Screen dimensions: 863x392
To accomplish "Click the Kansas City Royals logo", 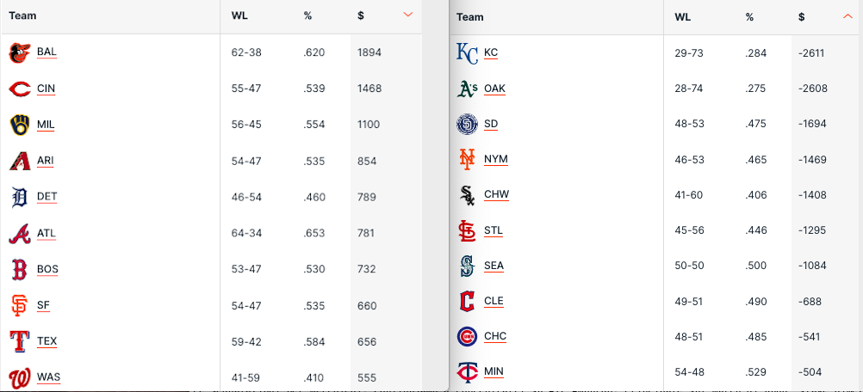I will click(467, 53).
